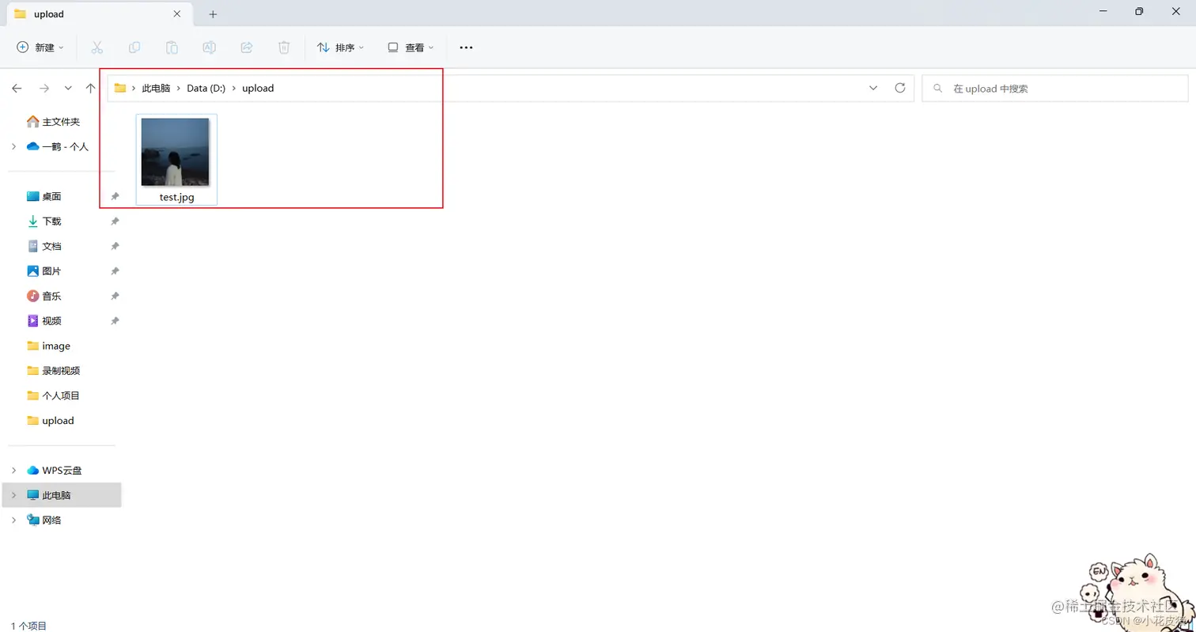Screen dimensions: 1196x632
Task: Go forward with the right arrow
Action: [x=44, y=89]
